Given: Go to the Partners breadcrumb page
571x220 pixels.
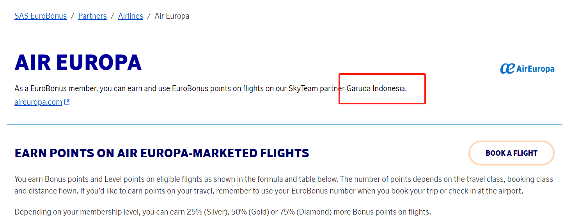Looking at the screenshot, I should tap(92, 16).
